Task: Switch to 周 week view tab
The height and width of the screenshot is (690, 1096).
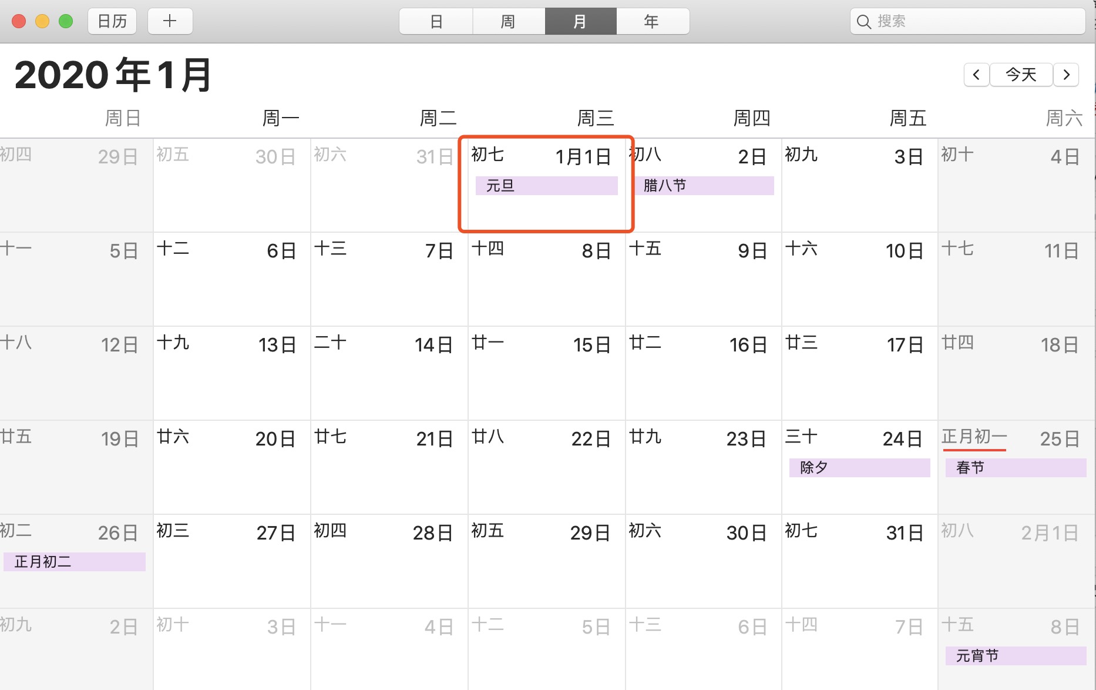Action: tap(508, 22)
